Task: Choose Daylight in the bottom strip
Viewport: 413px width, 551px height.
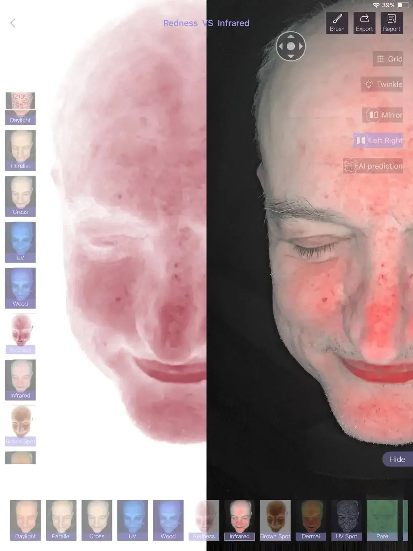Action: point(25,520)
